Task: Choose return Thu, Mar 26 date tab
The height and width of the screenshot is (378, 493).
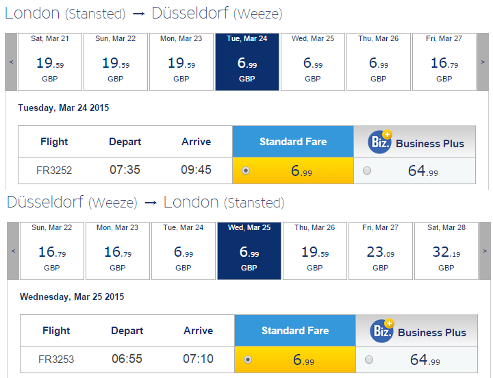Action: point(315,251)
